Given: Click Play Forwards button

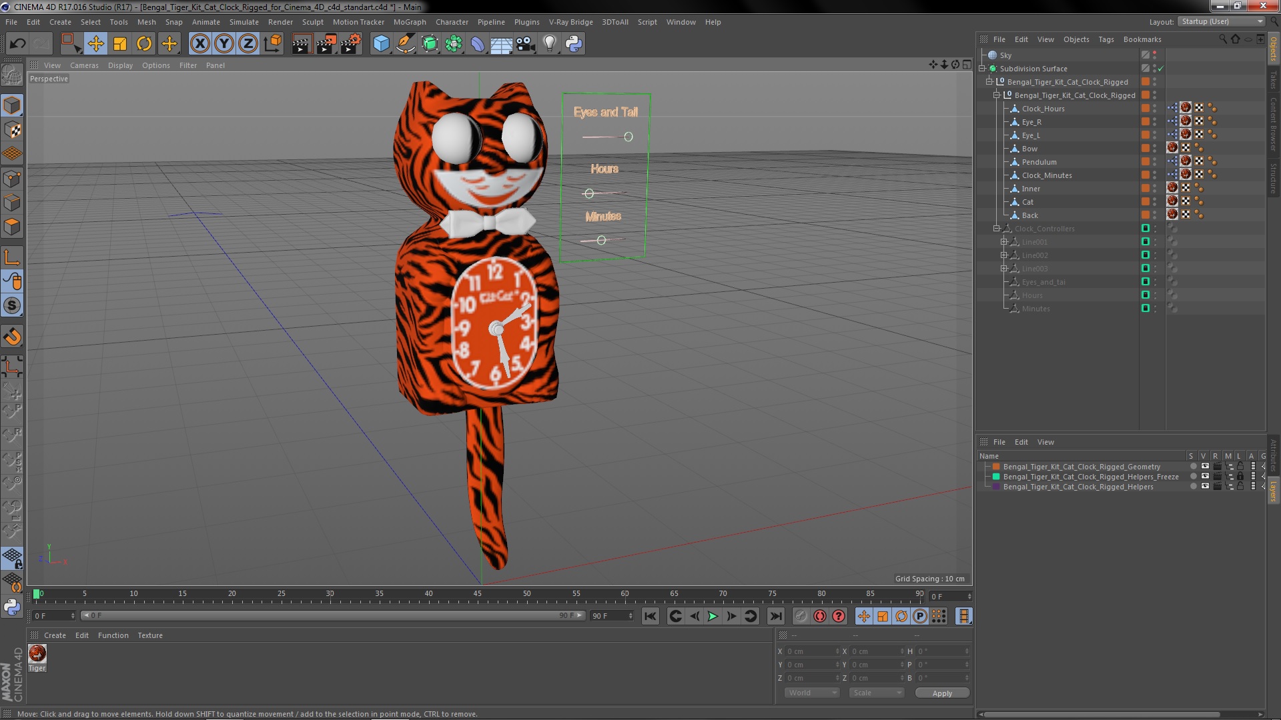Looking at the screenshot, I should pyautogui.click(x=713, y=616).
